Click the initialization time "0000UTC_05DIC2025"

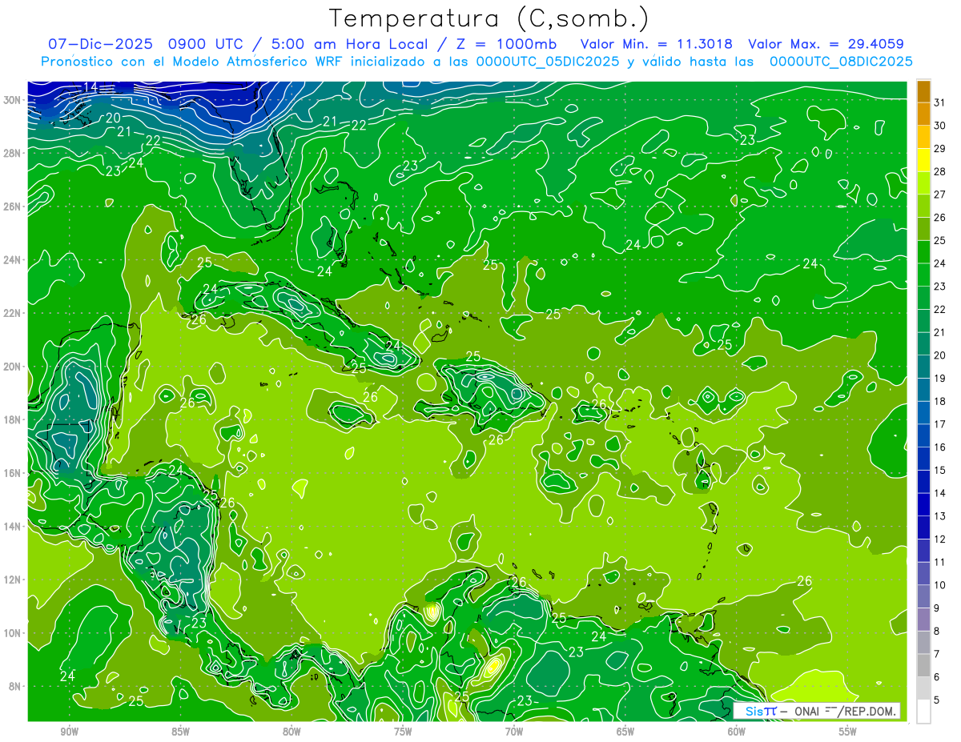(x=548, y=62)
